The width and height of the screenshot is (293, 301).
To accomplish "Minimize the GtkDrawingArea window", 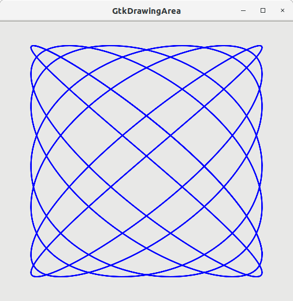I will coord(243,10).
